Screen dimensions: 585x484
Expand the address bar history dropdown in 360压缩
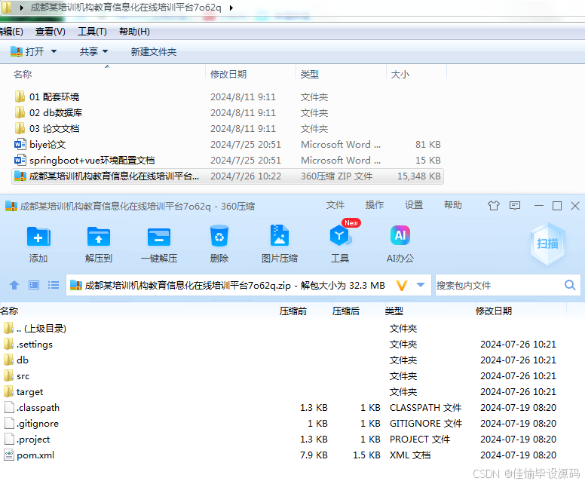pyautogui.click(x=421, y=285)
